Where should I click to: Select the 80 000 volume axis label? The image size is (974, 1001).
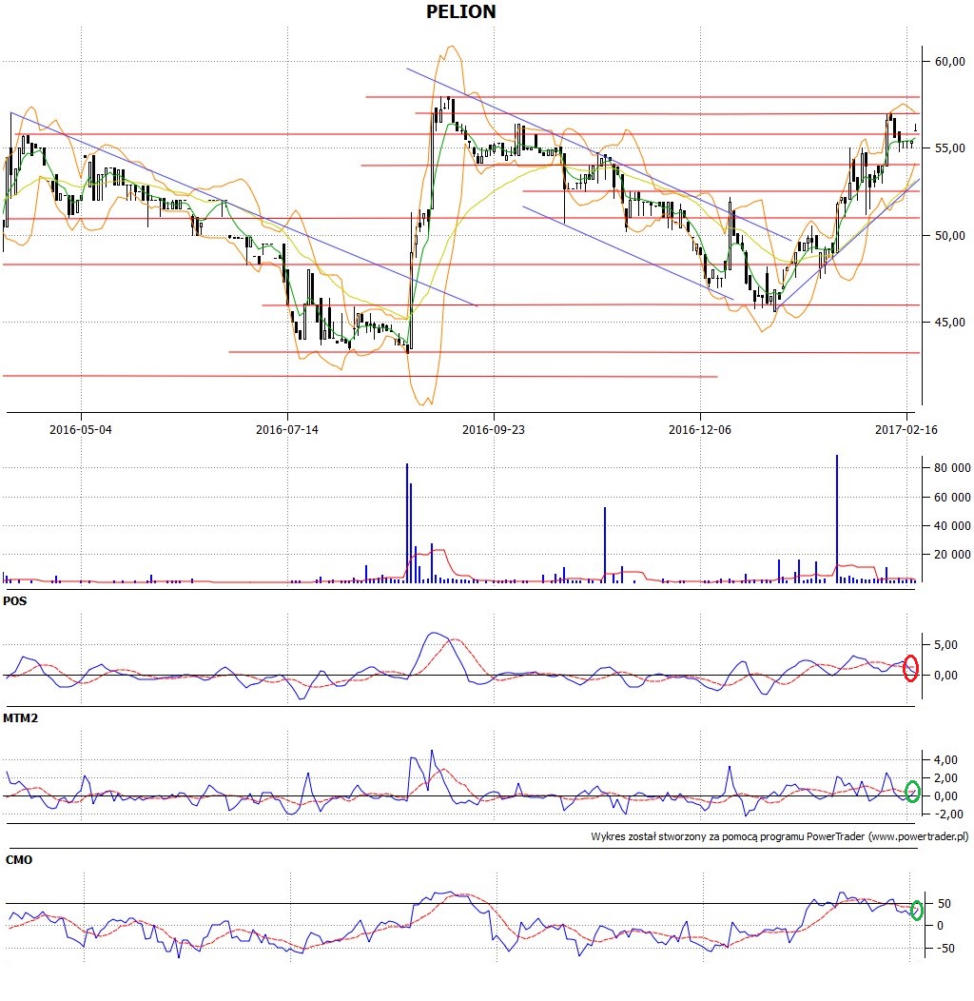click(952, 468)
